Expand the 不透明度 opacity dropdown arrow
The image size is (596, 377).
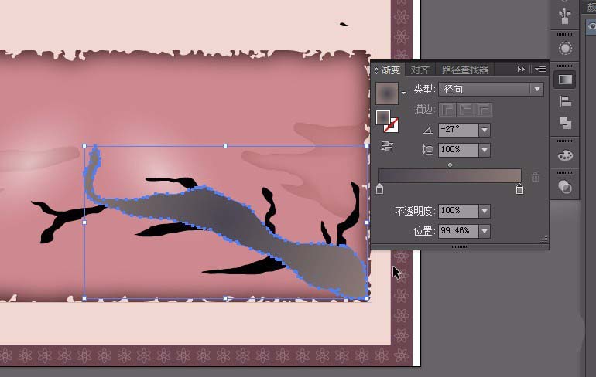[x=485, y=211]
